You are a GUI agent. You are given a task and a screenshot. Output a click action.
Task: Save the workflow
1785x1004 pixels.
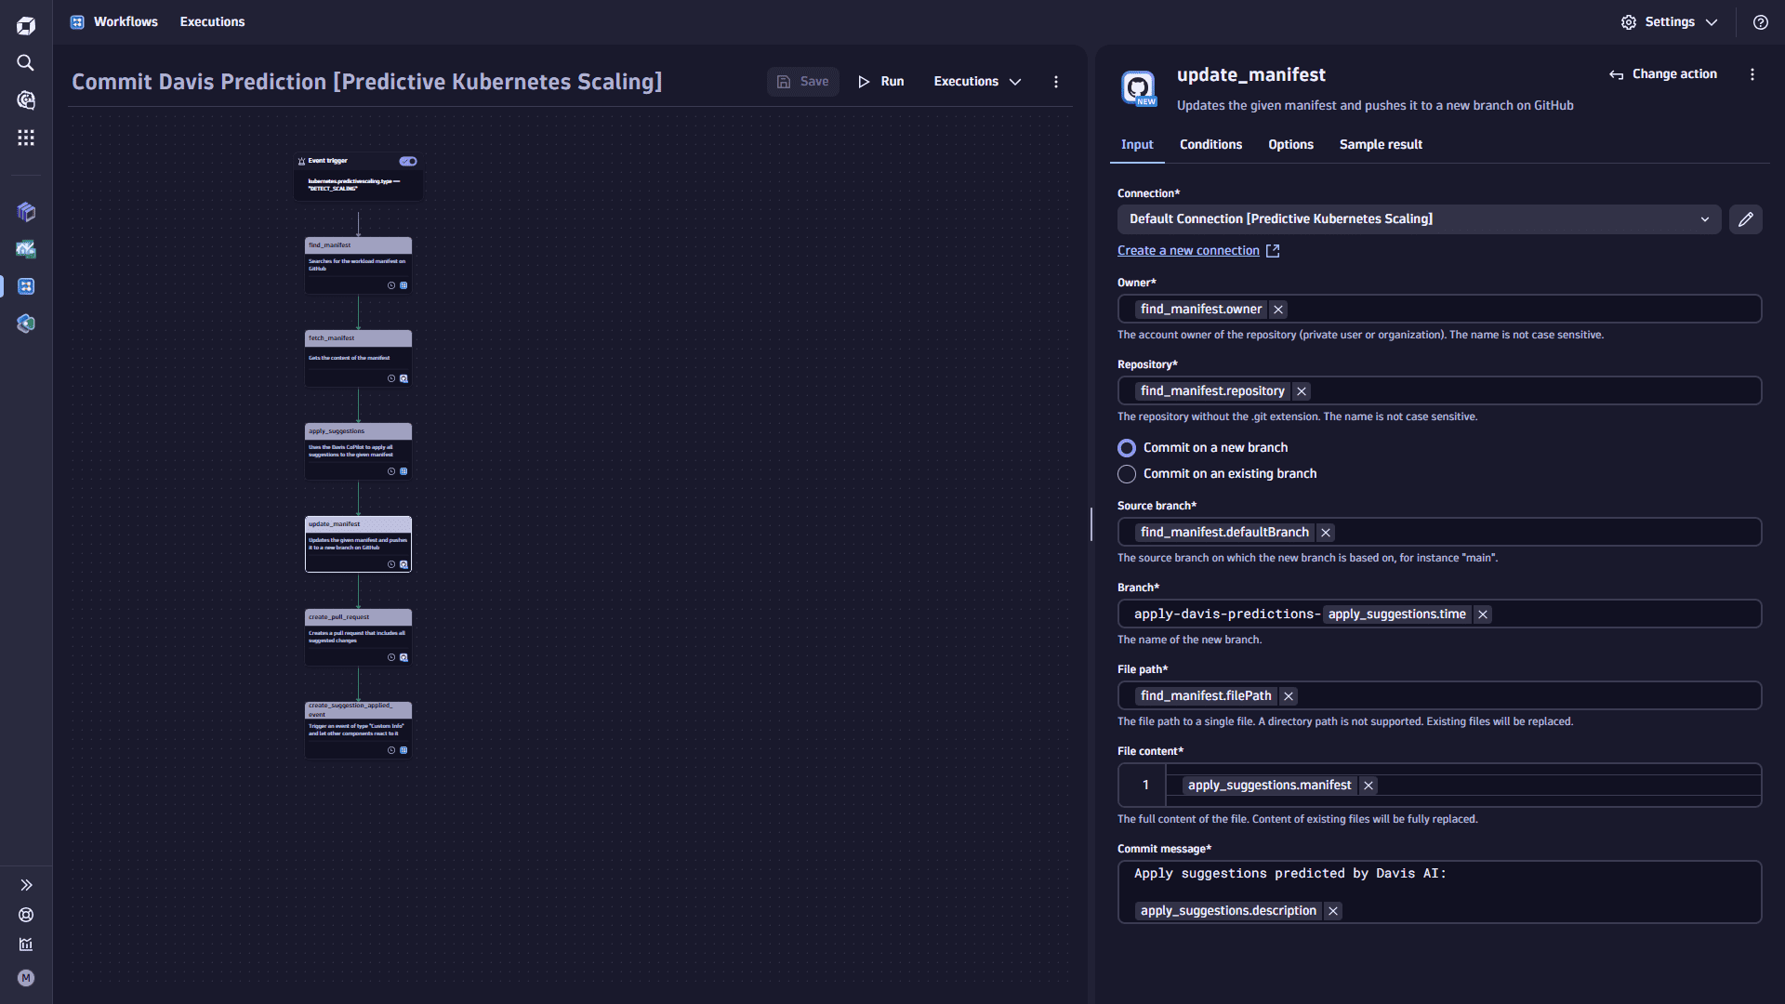tap(803, 82)
